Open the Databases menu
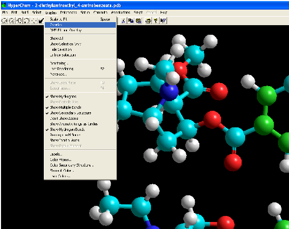Viewport: 289px width, 229px height. tap(68, 13)
